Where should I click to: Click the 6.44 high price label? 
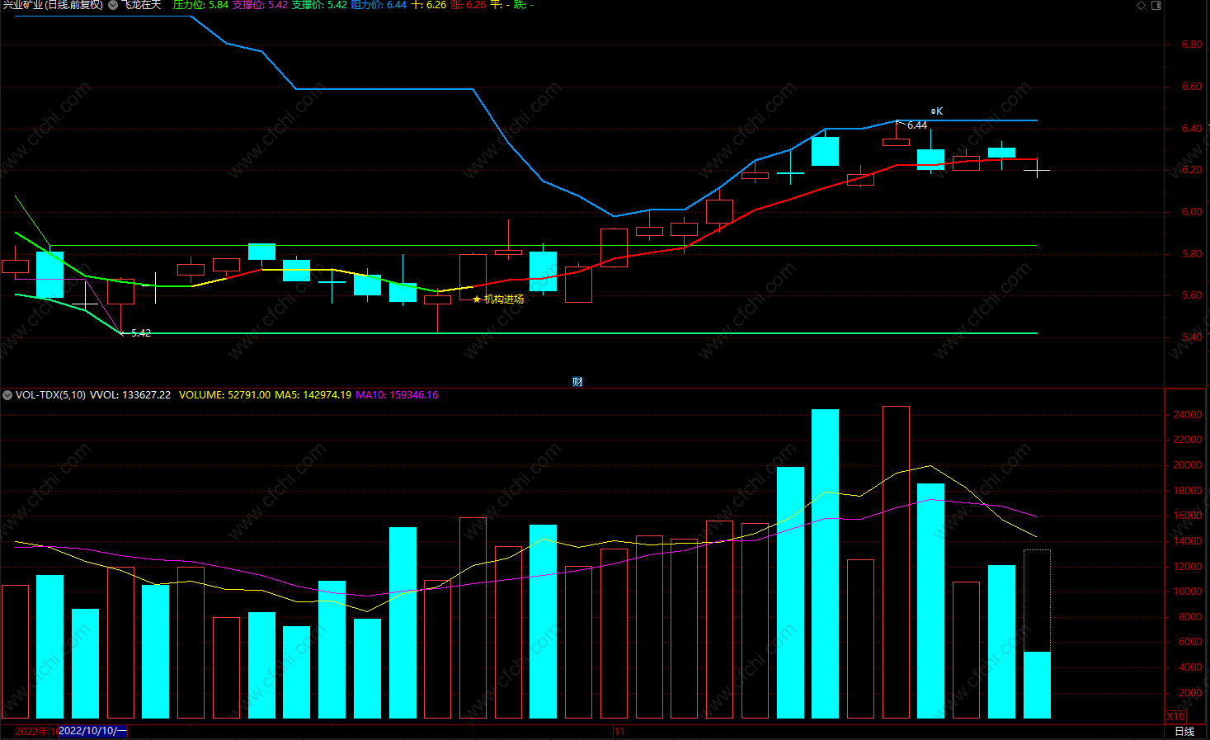point(917,125)
